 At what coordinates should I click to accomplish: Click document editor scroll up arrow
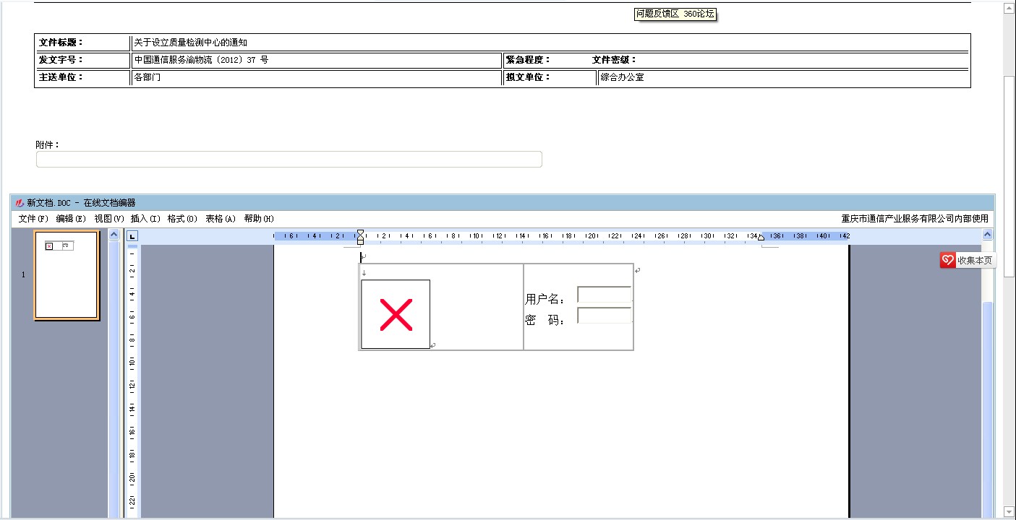pyautogui.click(x=987, y=235)
